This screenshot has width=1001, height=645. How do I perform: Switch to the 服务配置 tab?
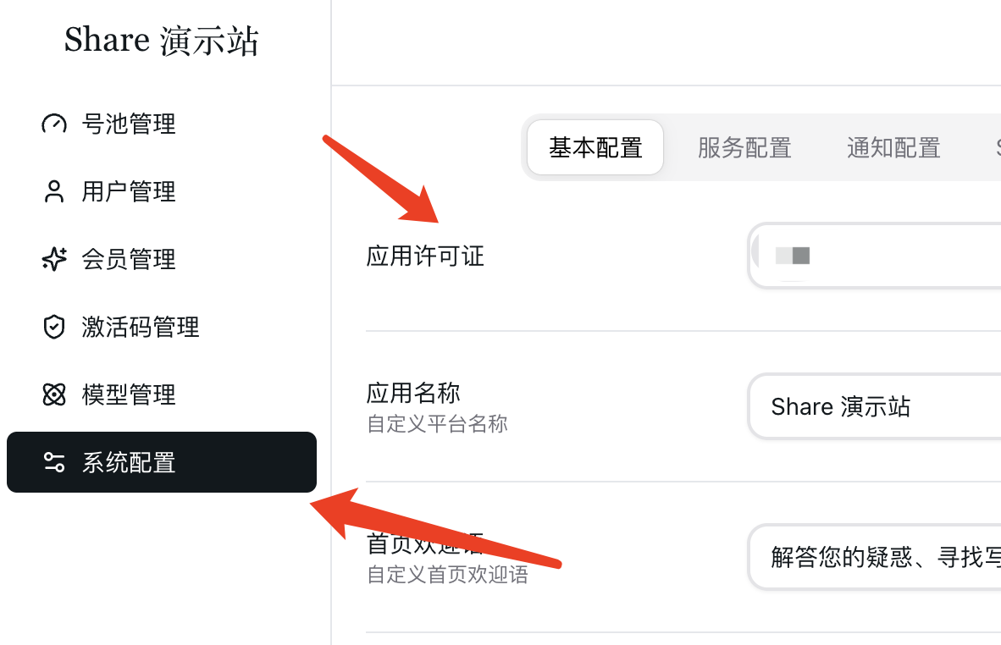pyautogui.click(x=744, y=147)
